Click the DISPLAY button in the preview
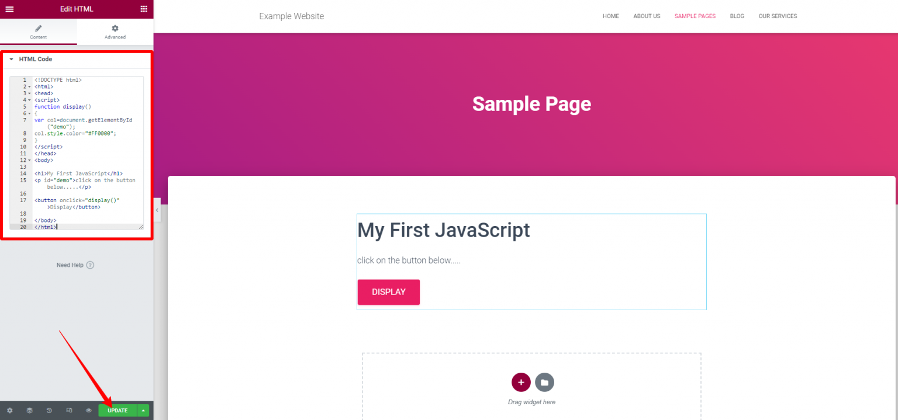 (x=388, y=292)
